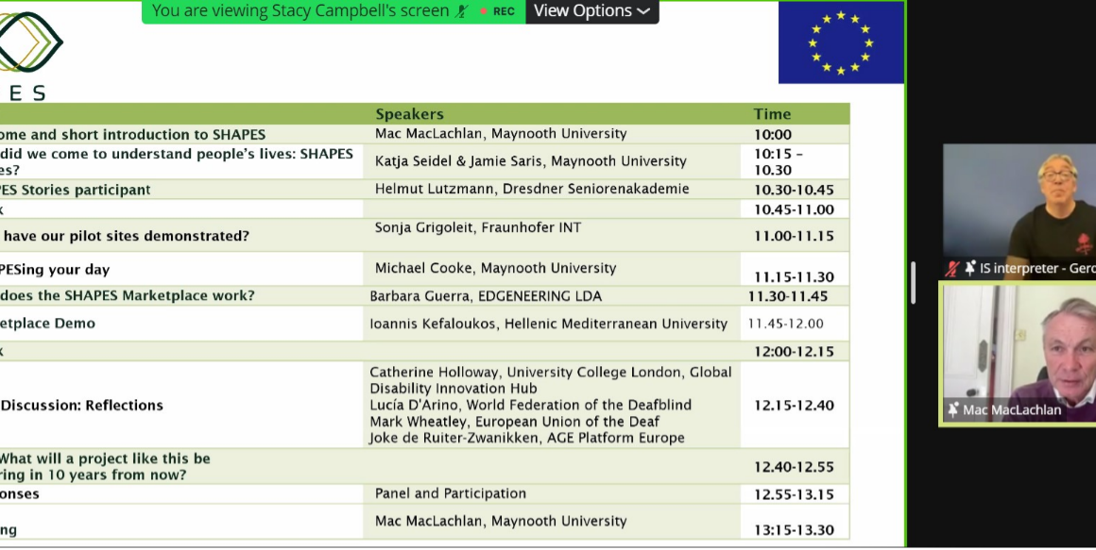Click "Sonja Grigoleit, Fraunhofer INT"

(478, 227)
